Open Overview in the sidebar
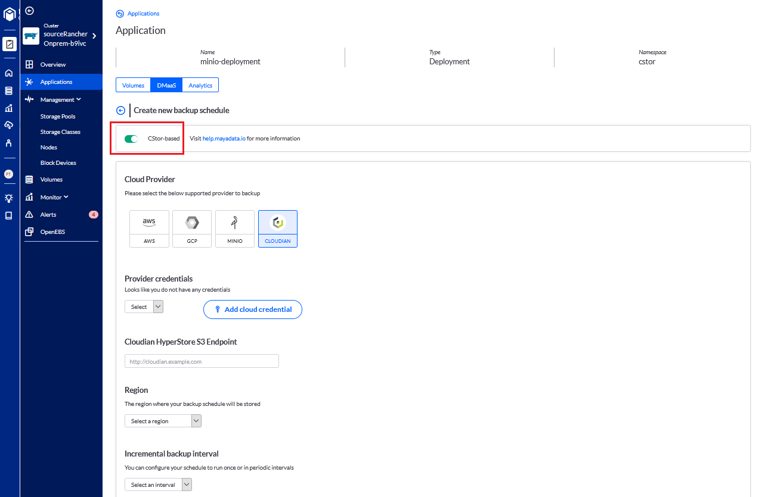This screenshot has width=762, height=497. click(53, 64)
